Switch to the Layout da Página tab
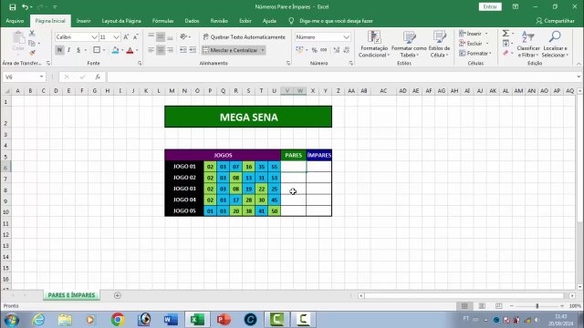Image resolution: width=584 pixels, height=328 pixels. click(x=121, y=21)
